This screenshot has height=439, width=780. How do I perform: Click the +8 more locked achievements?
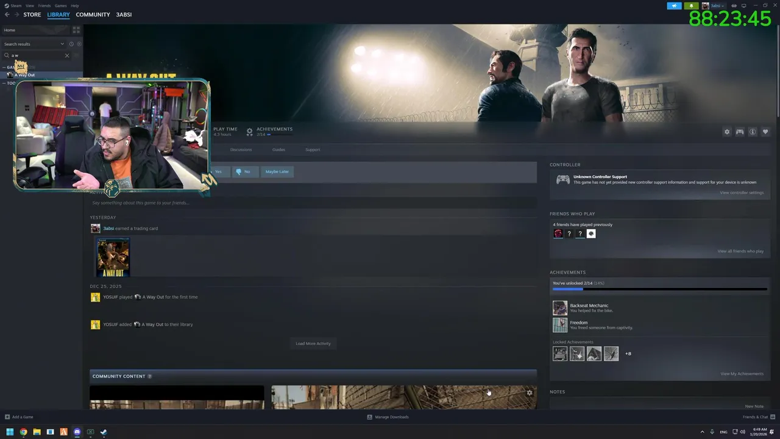628,354
